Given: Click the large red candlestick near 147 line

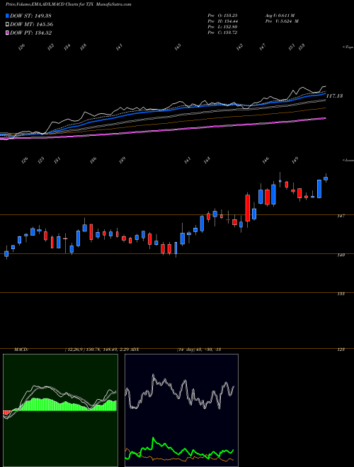Looking at the screenshot, I should 247,208.
